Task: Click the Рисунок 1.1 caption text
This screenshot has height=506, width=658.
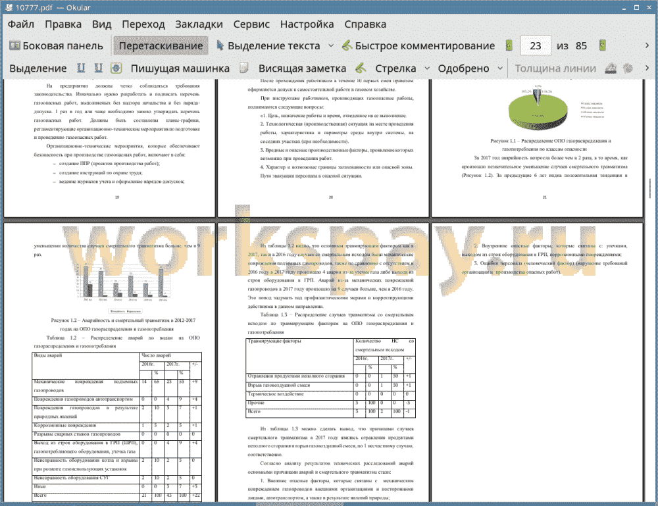Action: (x=550, y=145)
